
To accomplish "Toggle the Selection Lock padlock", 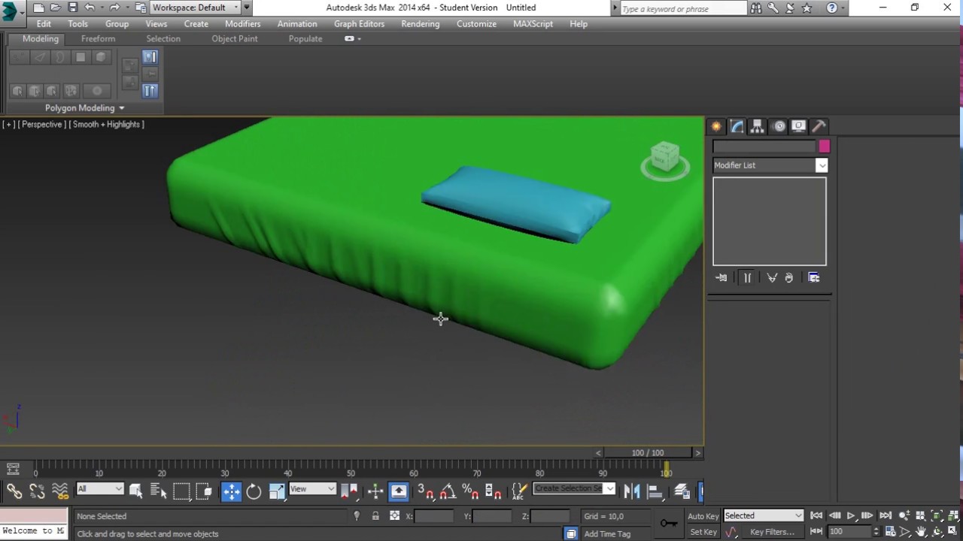I will point(375,516).
